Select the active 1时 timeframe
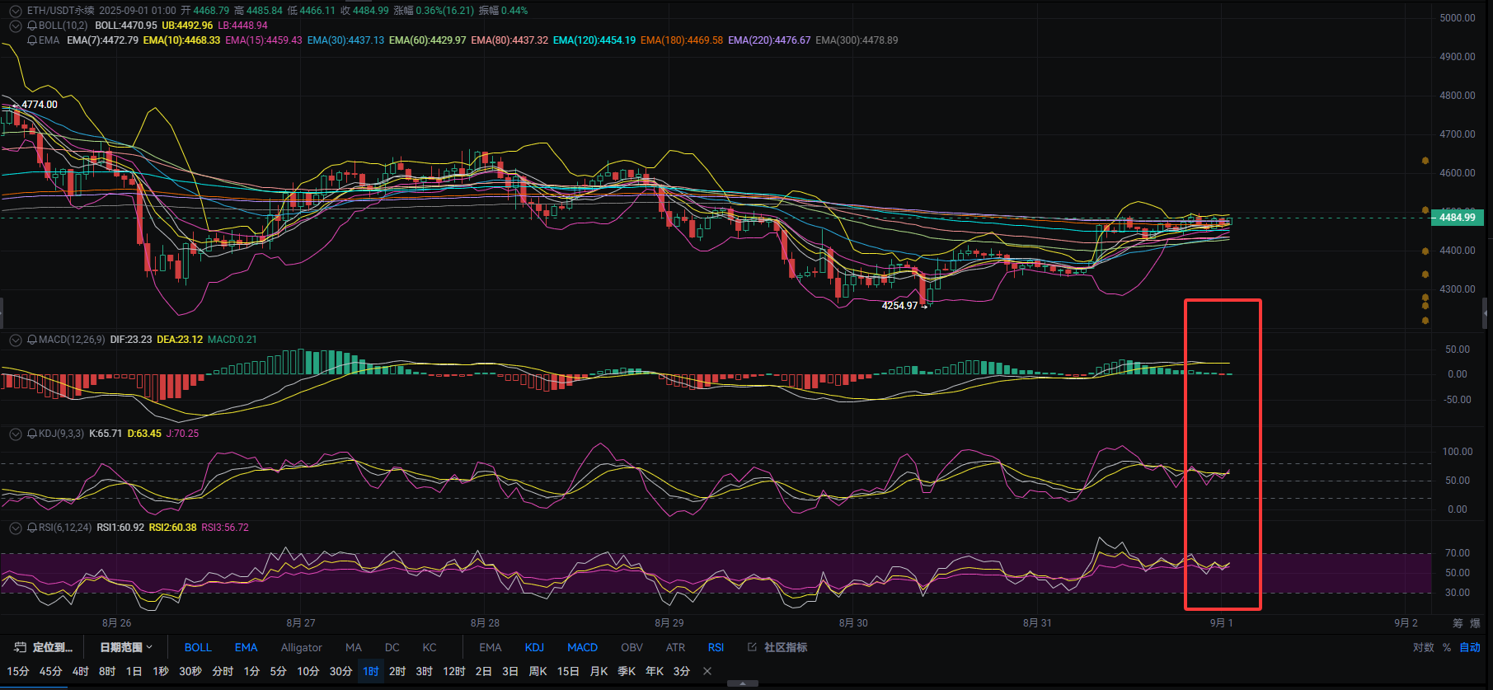This screenshot has width=1493, height=690. coord(371,671)
